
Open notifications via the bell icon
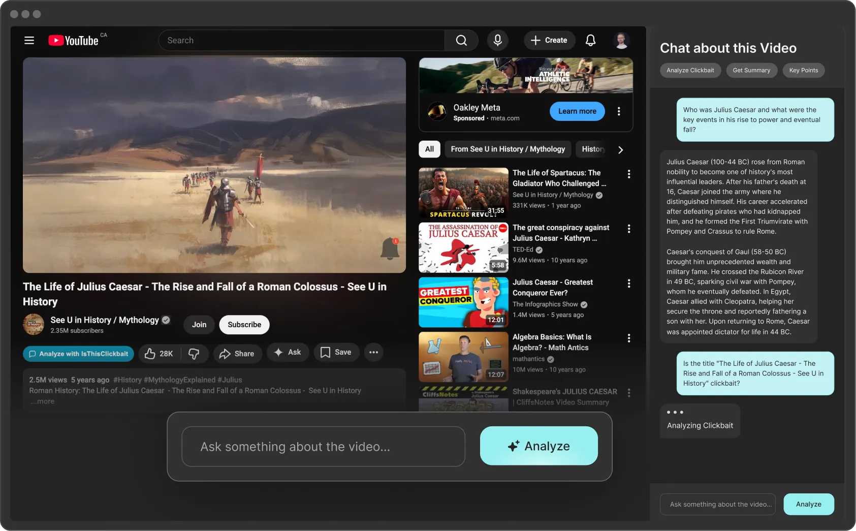[x=590, y=40]
